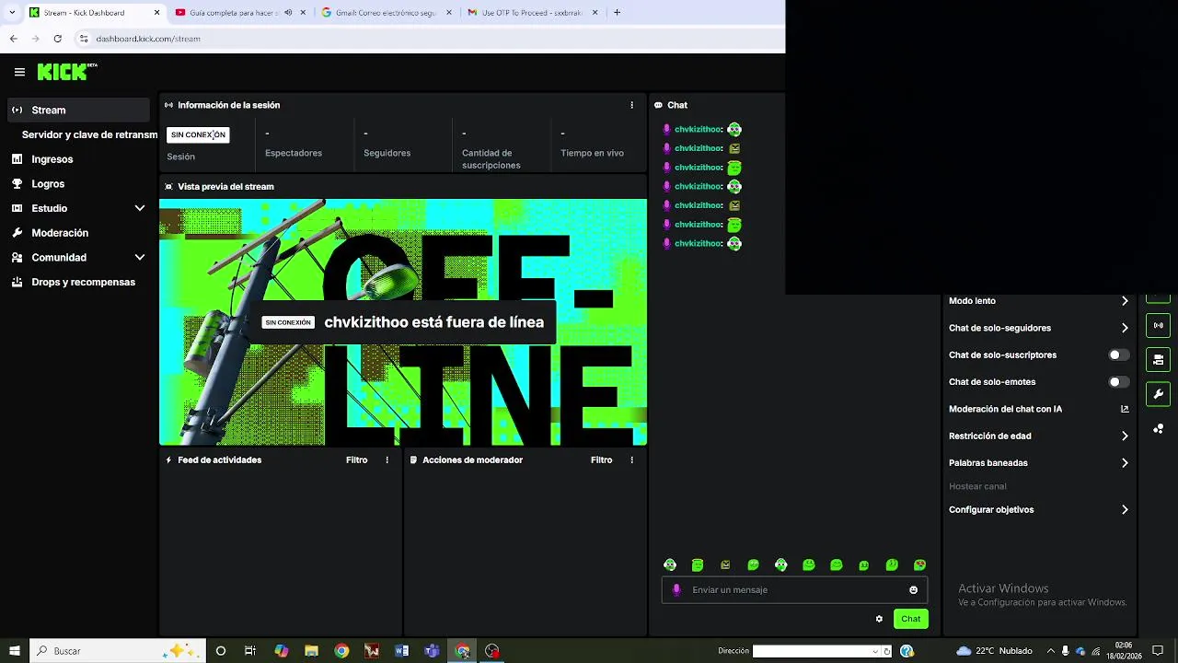Open chat settings gear icon
The height and width of the screenshot is (663, 1178).
click(x=879, y=619)
